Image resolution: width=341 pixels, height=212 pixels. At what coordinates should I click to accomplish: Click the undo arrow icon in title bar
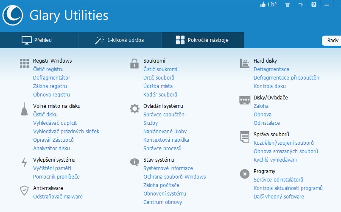(x=301, y=5)
